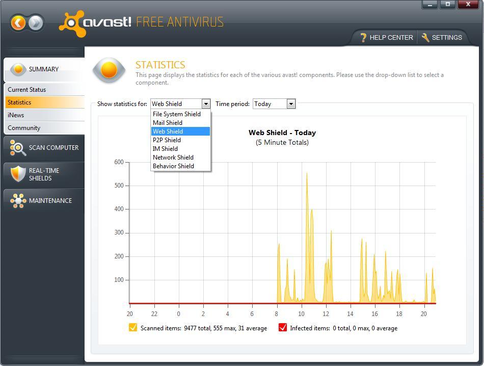Open Settings

pos(442,38)
